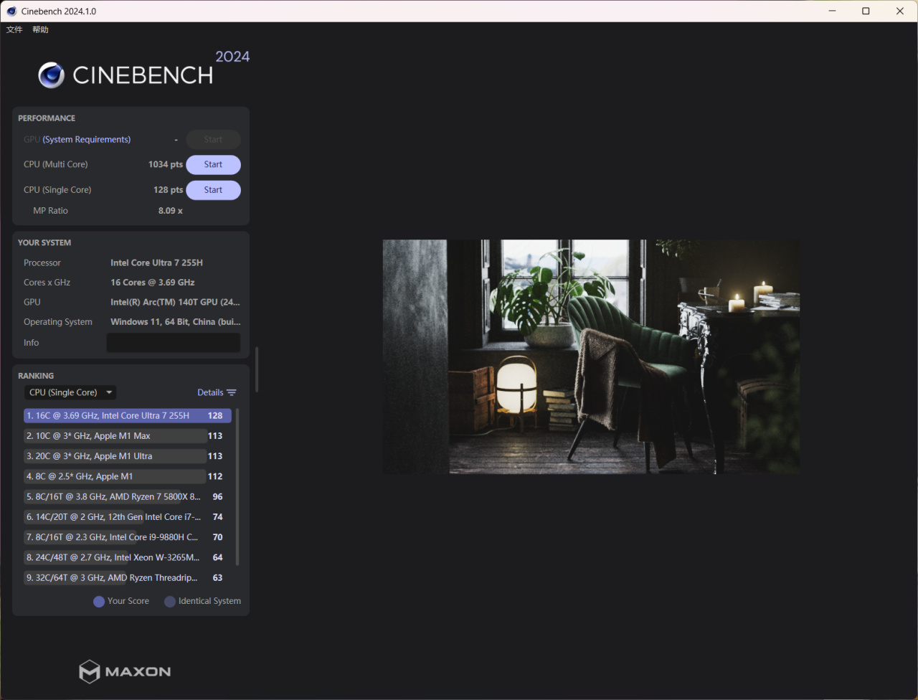
Task: Click the disabled GPU Start button
Action: click(213, 140)
